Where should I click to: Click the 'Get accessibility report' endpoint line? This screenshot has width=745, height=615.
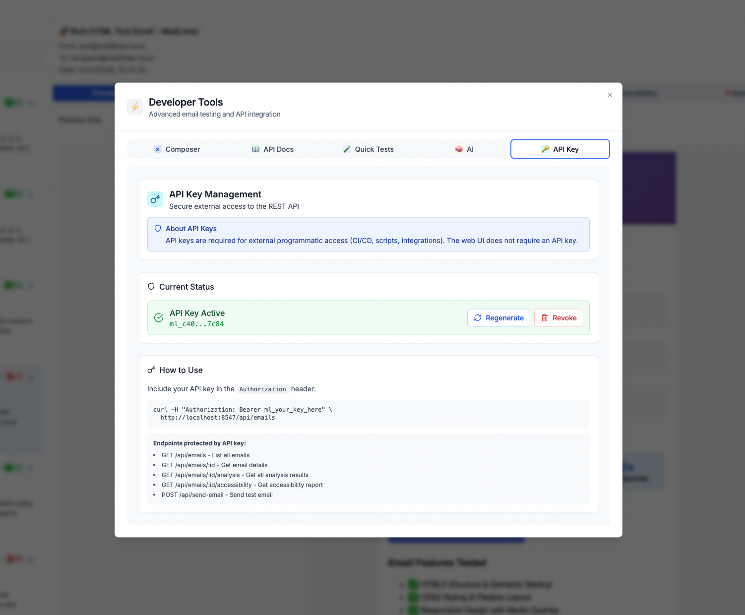click(x=242, y=485)
